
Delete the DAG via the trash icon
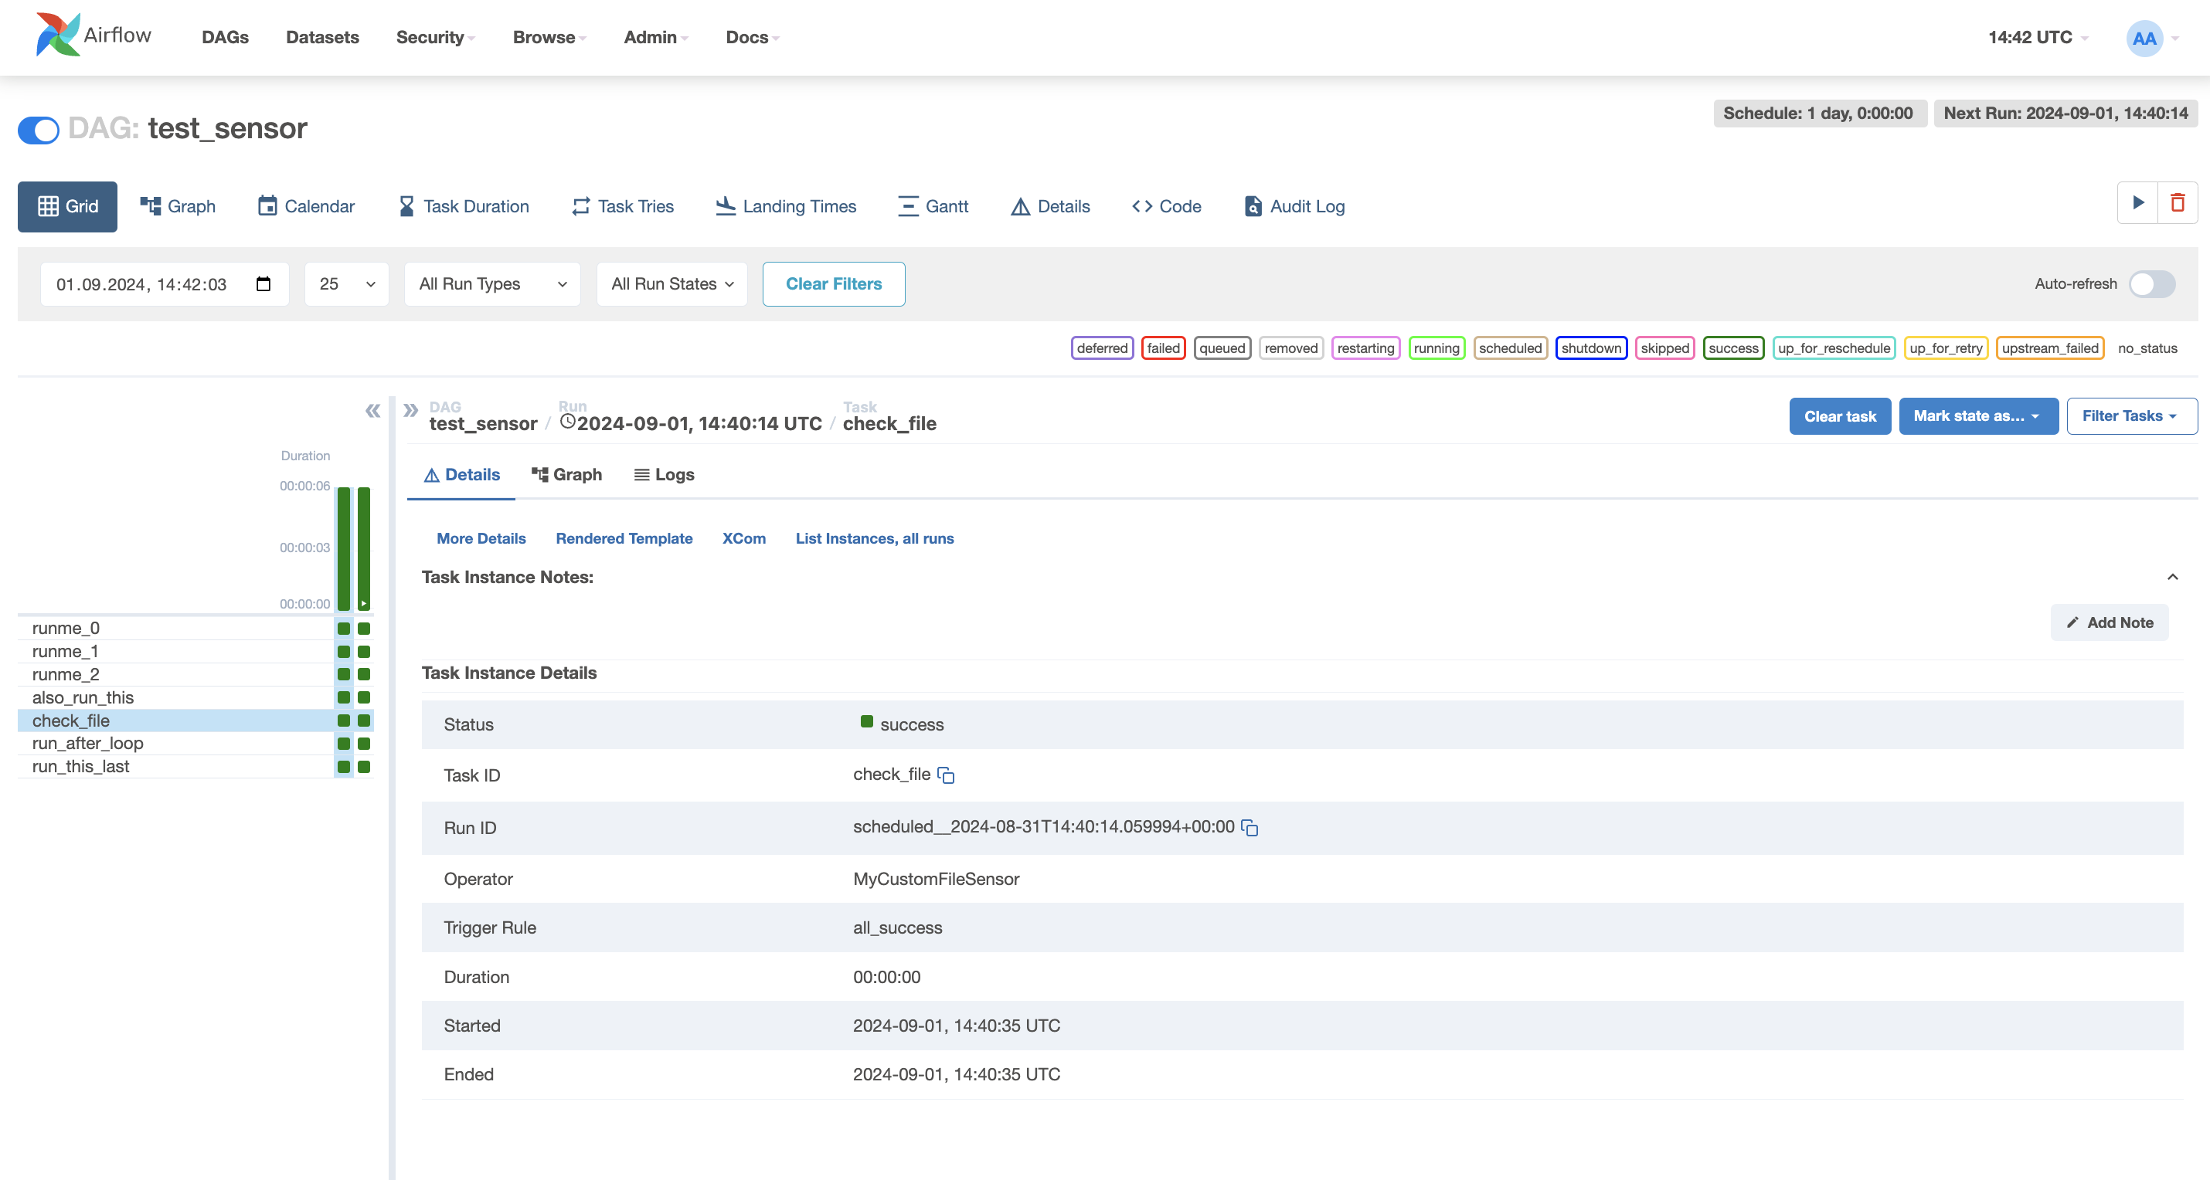click(2178, 202)
